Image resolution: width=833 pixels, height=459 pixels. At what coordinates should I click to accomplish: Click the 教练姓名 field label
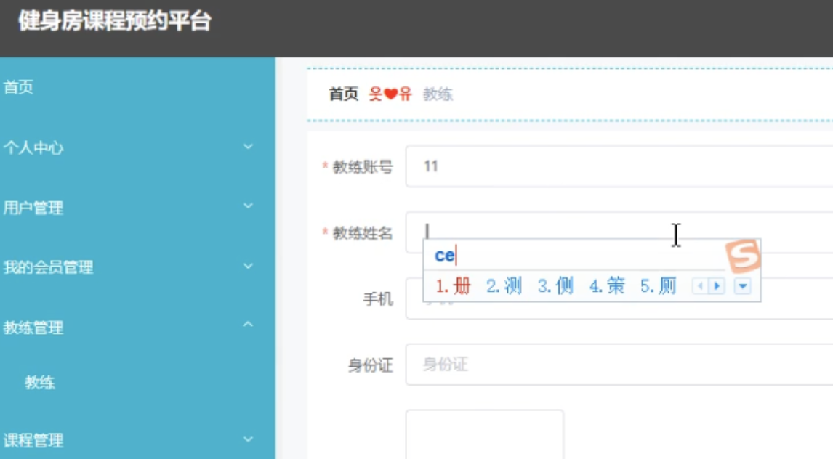point(362,233)
